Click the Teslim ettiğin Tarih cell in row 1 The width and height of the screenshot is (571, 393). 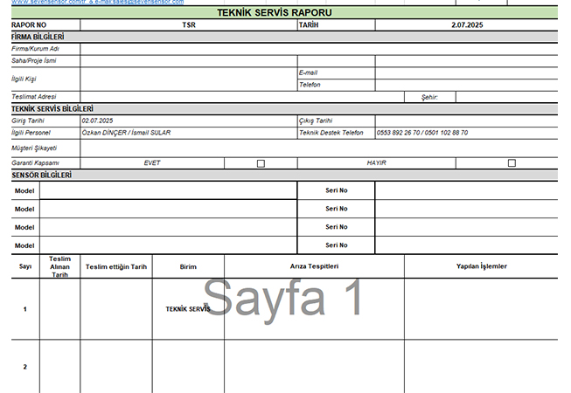point(116,309)
